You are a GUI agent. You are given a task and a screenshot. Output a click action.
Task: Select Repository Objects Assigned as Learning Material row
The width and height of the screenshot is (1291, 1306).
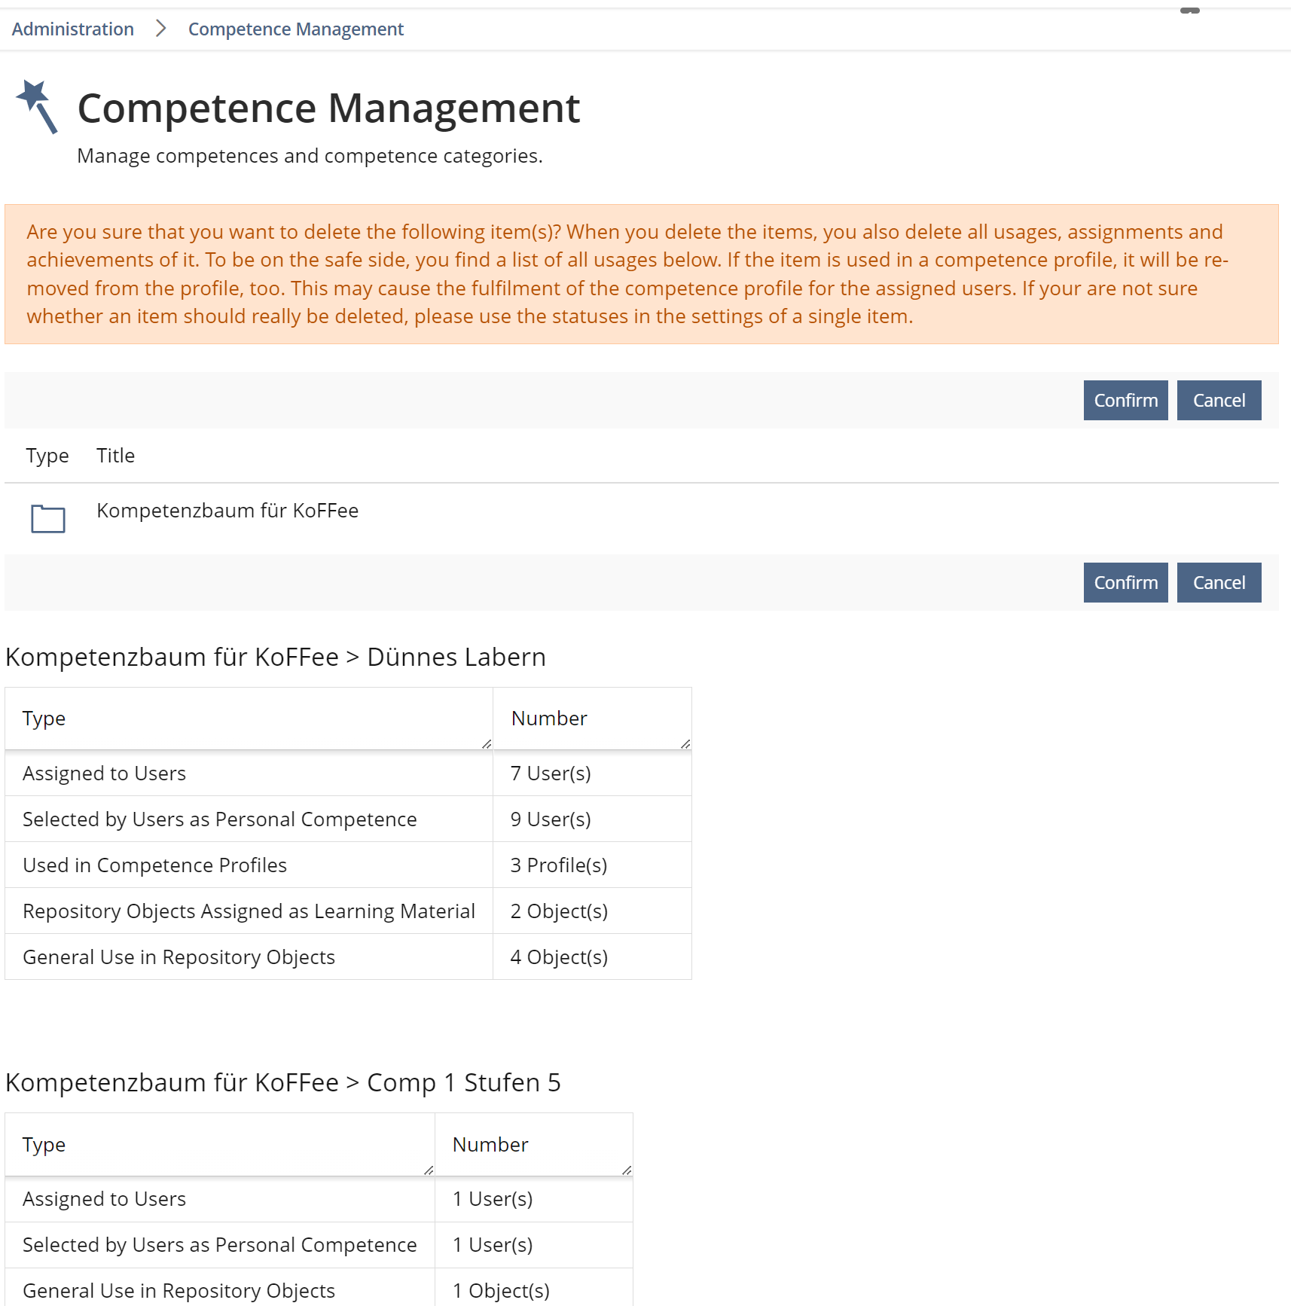click(x=249, y=911)
